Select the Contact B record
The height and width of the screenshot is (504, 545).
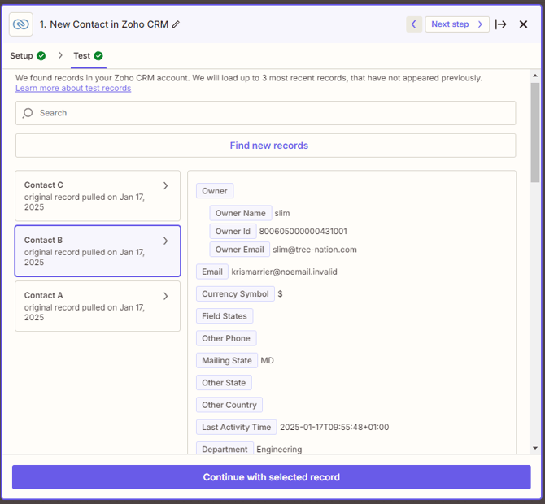point(98,251)
